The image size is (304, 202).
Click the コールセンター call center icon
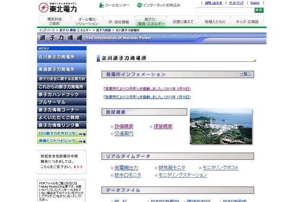coord(102,5)
